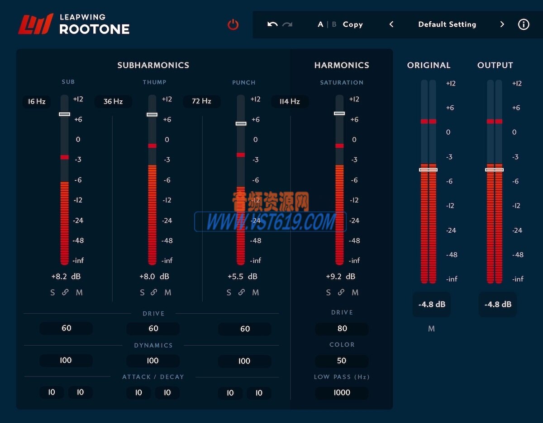
Task: Mute the output channel
Action: coord(431,329)
